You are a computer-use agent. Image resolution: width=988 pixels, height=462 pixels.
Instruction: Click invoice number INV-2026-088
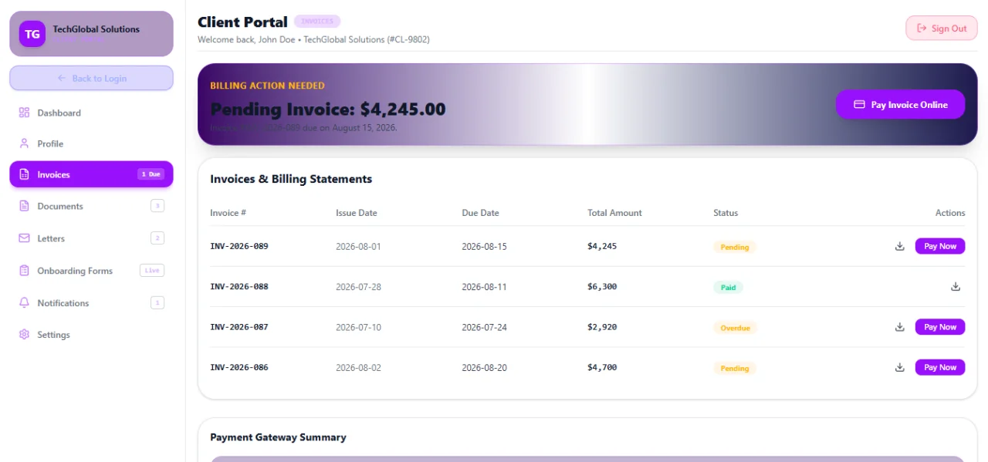tap(239, 286)
